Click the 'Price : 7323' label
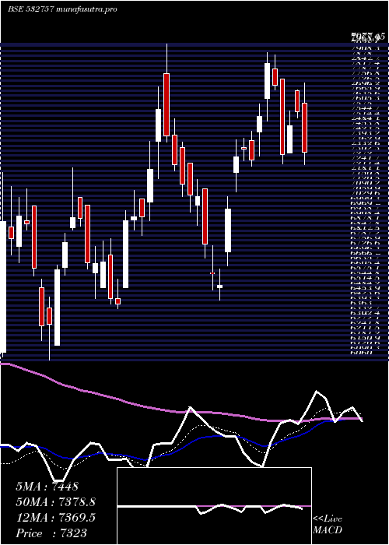Viewport: 389px width, 545px height. click(x=51, y=533)
